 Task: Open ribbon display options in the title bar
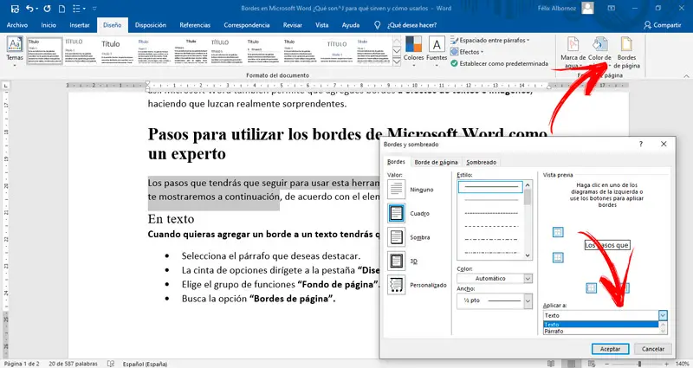tap(612, 8)
